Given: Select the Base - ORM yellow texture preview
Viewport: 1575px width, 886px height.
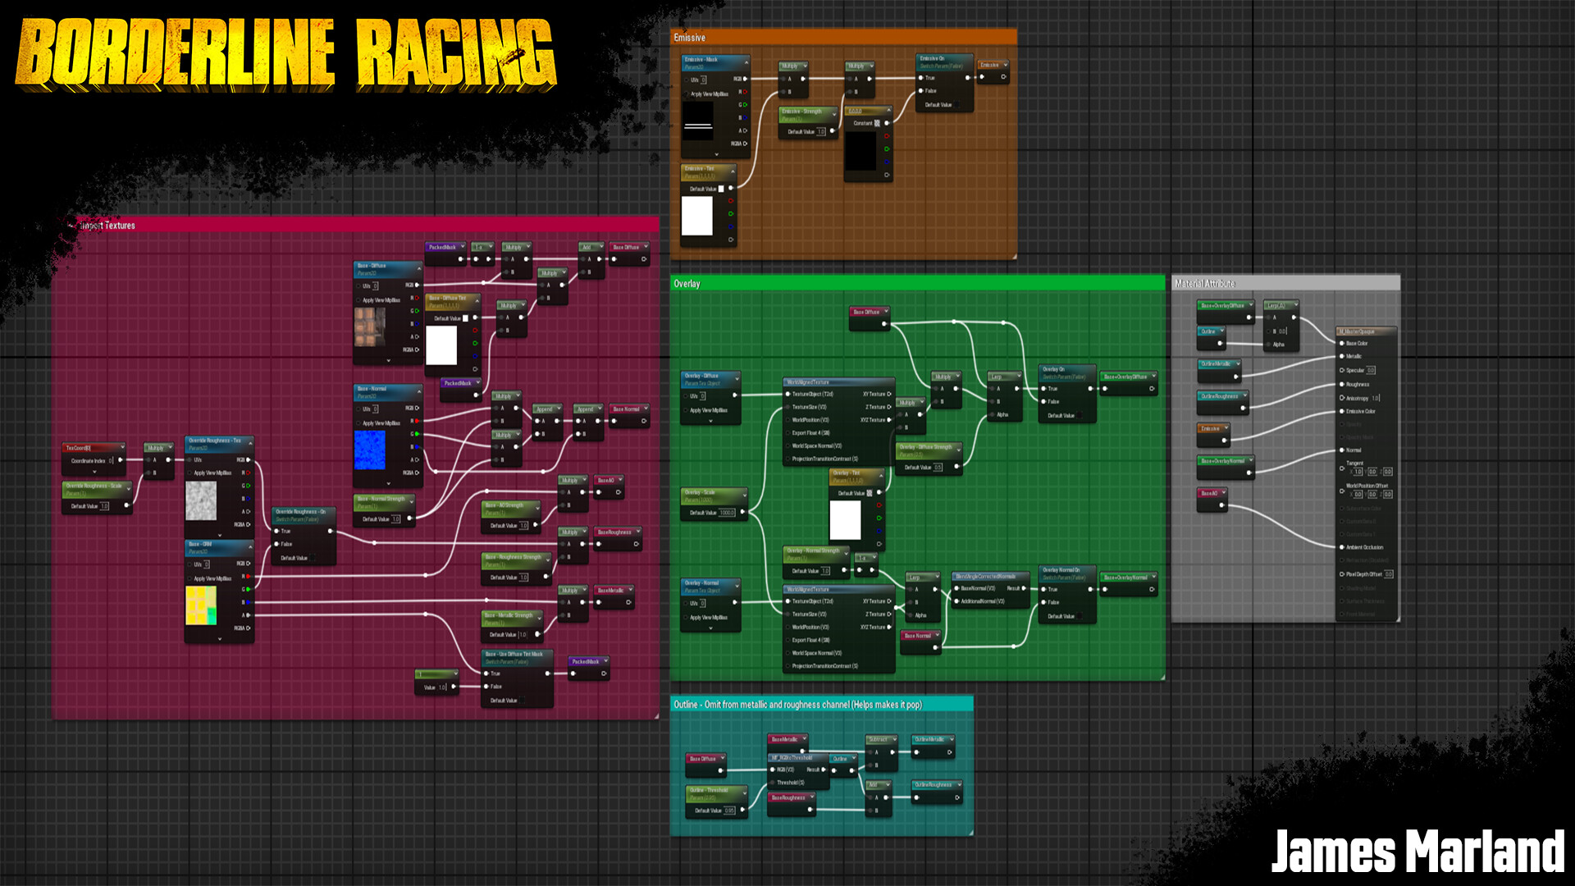Looking at the screenshot, I should [x=201, y=605].
